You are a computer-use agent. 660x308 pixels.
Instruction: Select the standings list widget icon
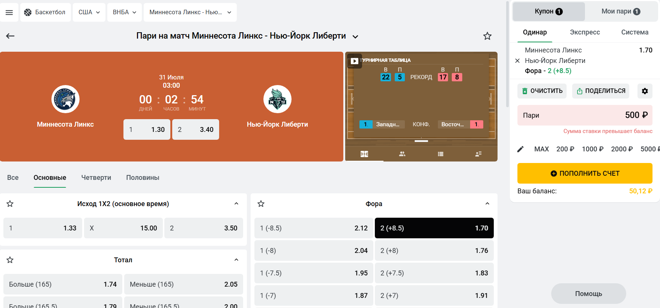(441, 154)
